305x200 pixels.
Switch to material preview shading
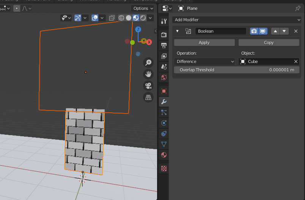(x=136, y=18)
